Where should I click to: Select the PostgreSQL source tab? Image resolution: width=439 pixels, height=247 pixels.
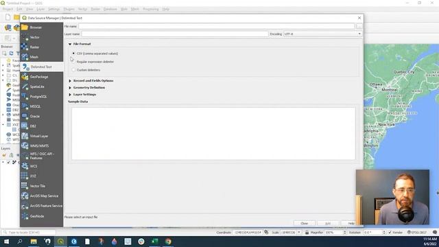click(41, 96)
